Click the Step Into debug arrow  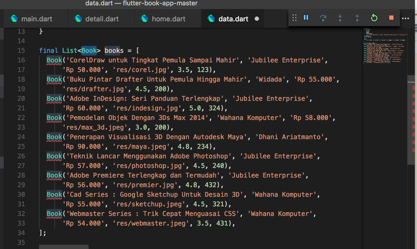[340, 18]
